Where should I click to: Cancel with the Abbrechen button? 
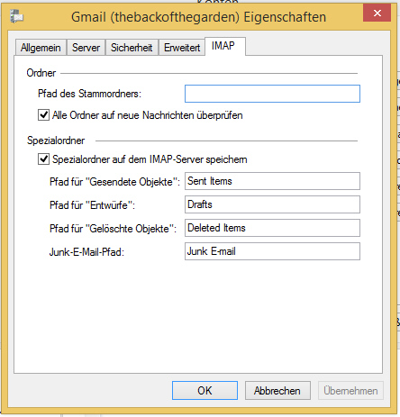click(277, 391)
